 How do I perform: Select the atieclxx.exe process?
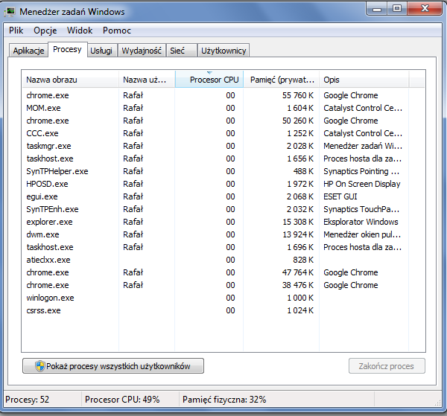[x=223, y=260]
